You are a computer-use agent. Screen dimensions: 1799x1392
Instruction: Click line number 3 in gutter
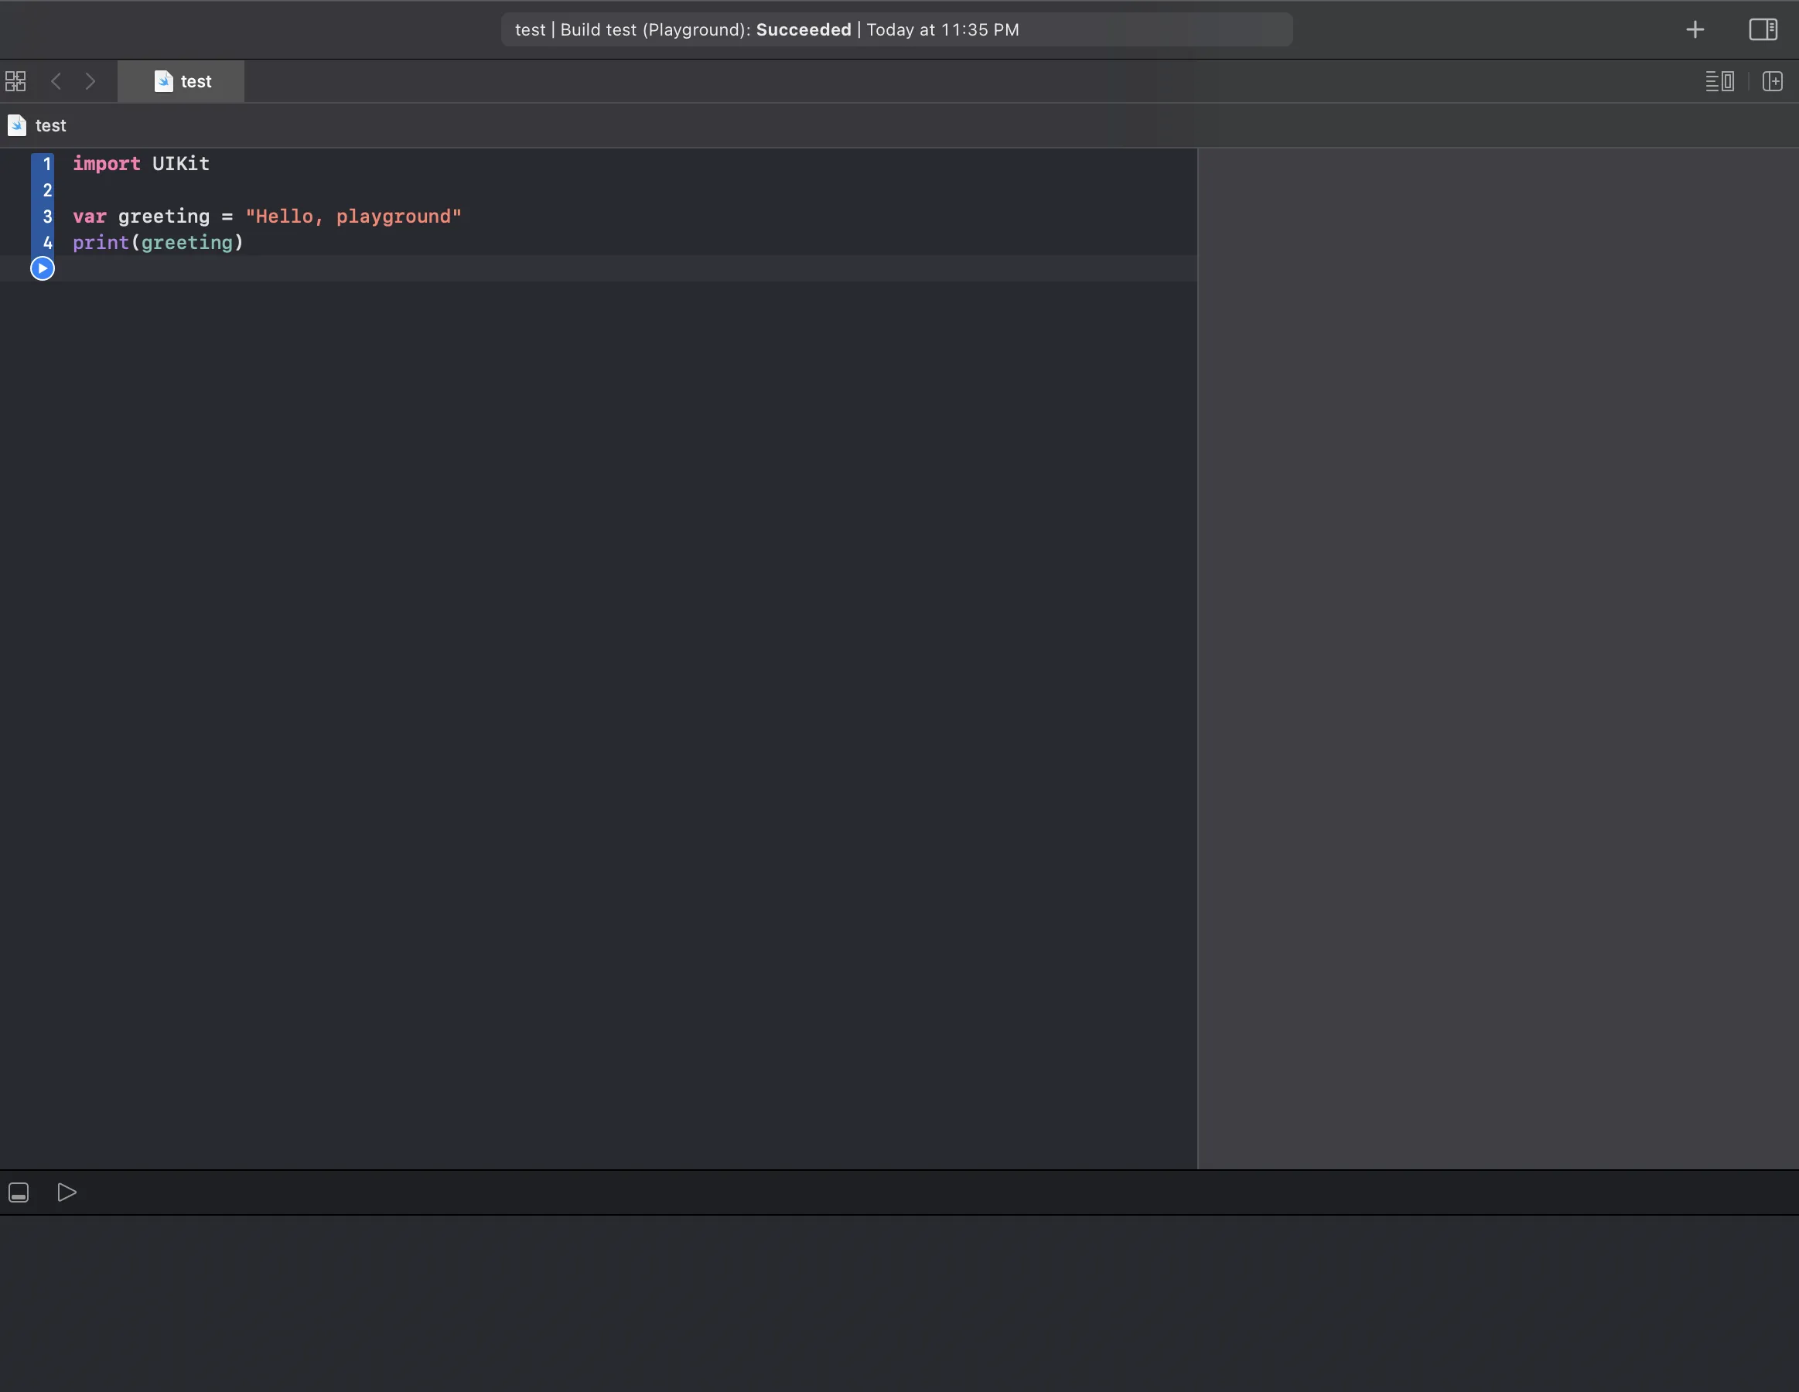47,217
